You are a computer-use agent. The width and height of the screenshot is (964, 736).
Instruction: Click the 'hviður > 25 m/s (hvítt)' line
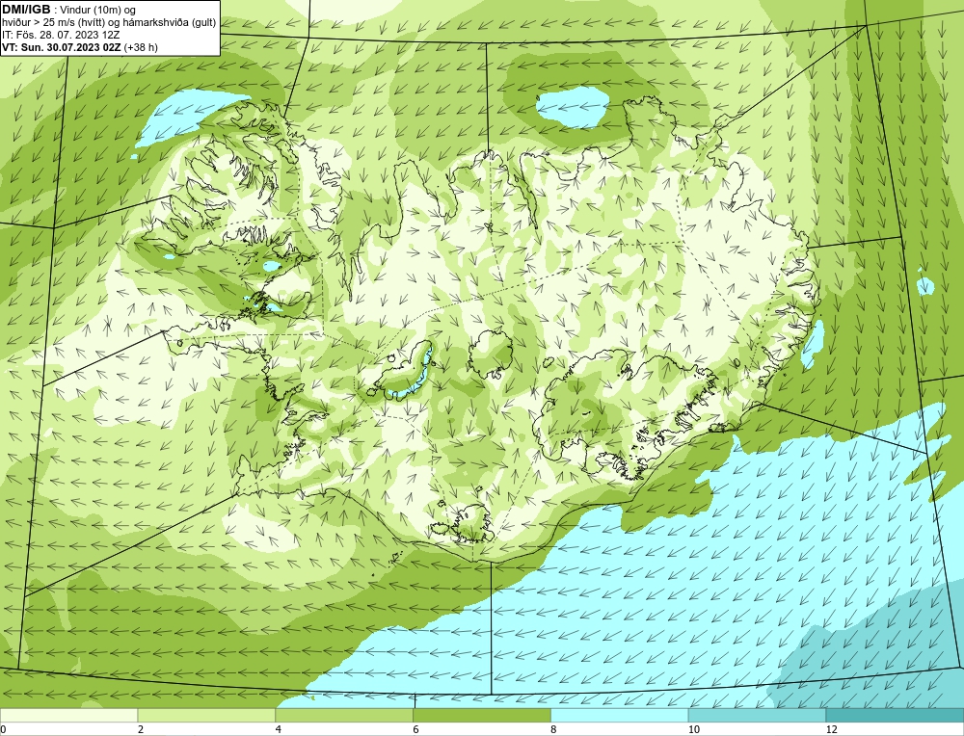click(53, 22)
